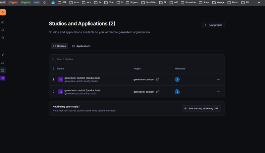Expand the SF bookmark folder
This screenshot has width=265, height=153.
[163, 2]
